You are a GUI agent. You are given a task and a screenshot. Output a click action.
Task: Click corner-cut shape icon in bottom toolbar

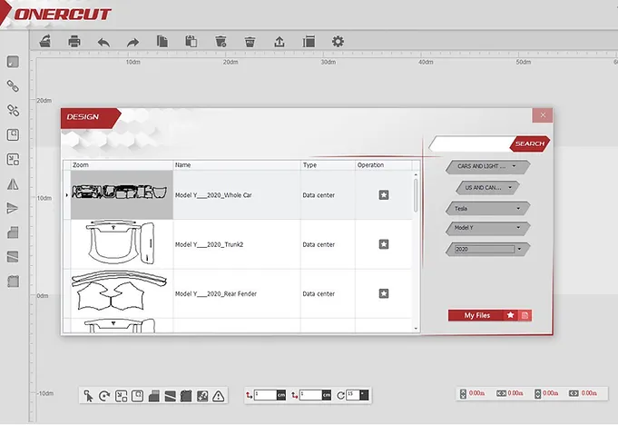pos(153,395)
